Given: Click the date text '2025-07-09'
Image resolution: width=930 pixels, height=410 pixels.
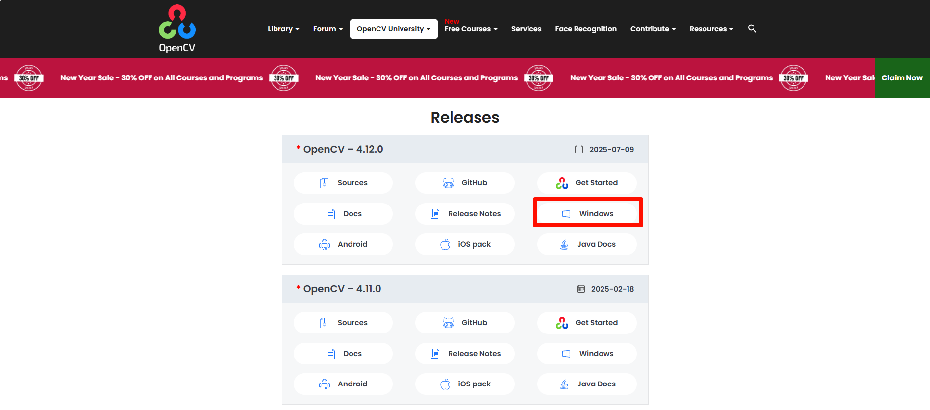Looking at the screenshot, I should pyautogui.click(x=612, y=149).
